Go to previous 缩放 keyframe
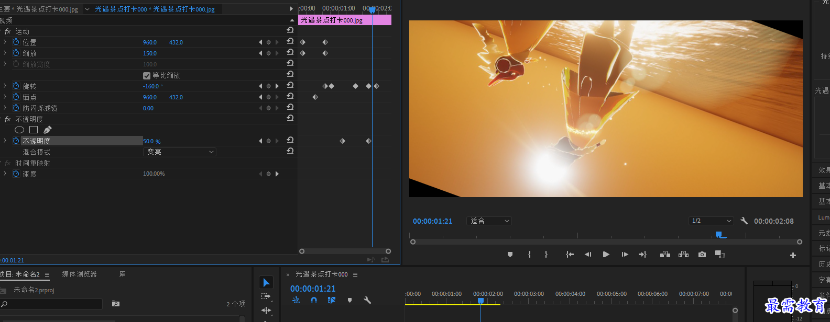Image resolution: width=830 pixels, height=322 pixels. coord(260,53)
